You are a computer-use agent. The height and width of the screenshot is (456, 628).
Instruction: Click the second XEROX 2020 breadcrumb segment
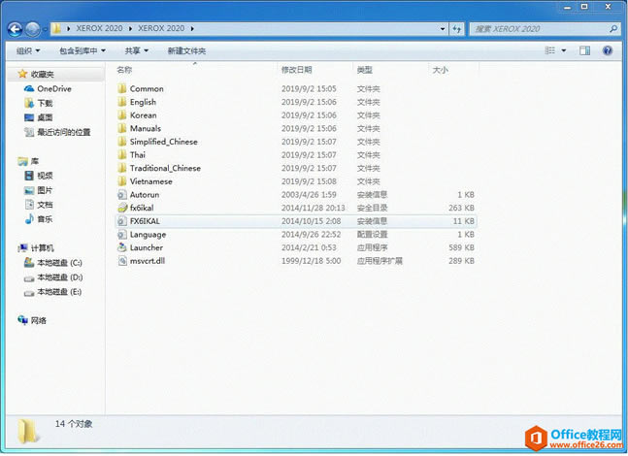click(x=161, y=28)
